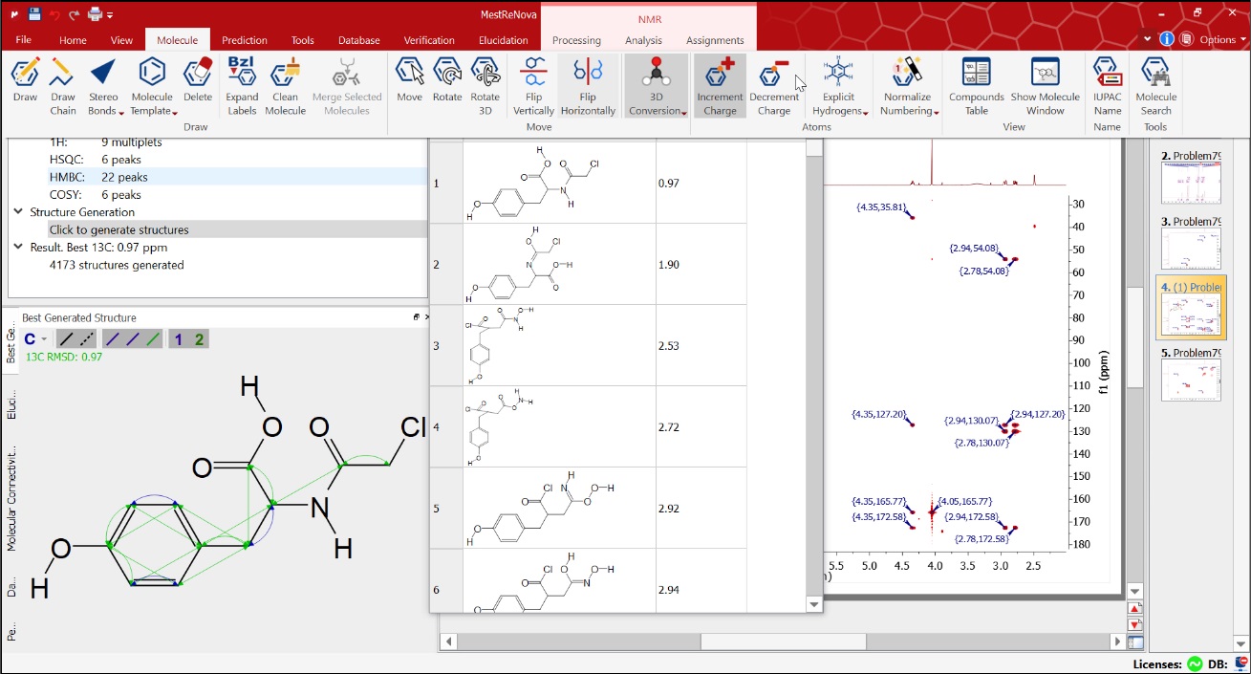Image resolution: width=1251 pixels, height=674 pixels.
Task: Toggle the dashed bond line display
Action: click(87, 339)
